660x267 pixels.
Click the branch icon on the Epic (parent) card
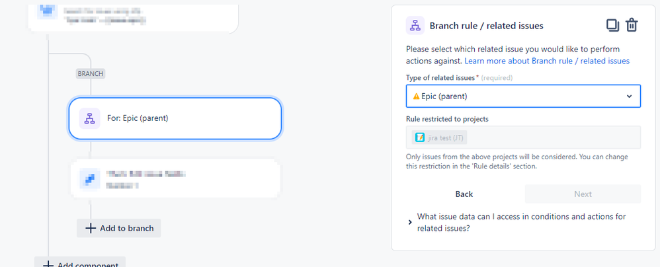pos(89,119)
